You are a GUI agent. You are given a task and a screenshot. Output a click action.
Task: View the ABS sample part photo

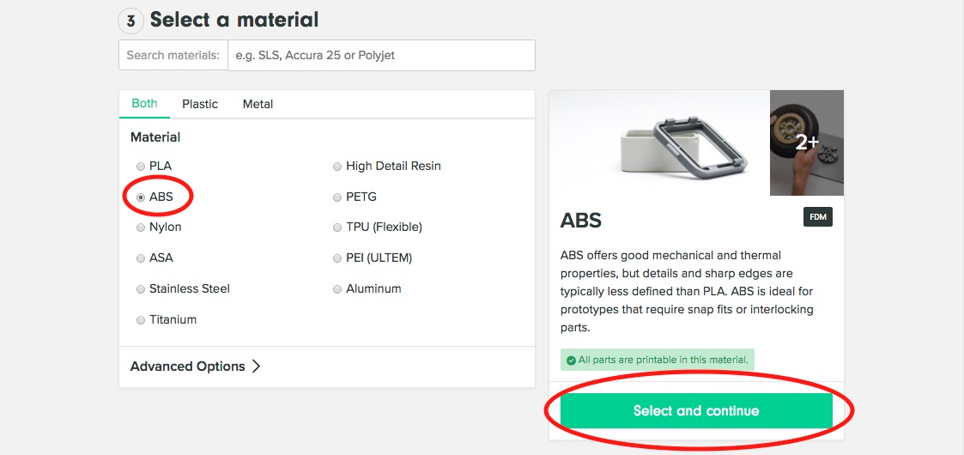point(659,143)
